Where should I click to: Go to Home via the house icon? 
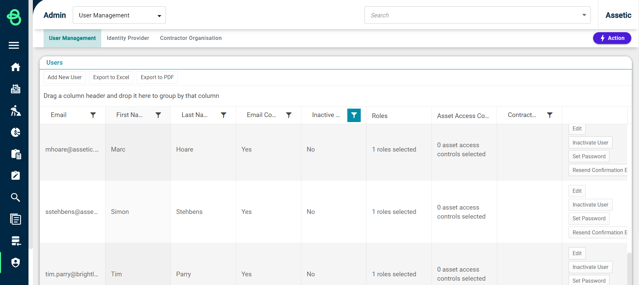coord(15,67)
